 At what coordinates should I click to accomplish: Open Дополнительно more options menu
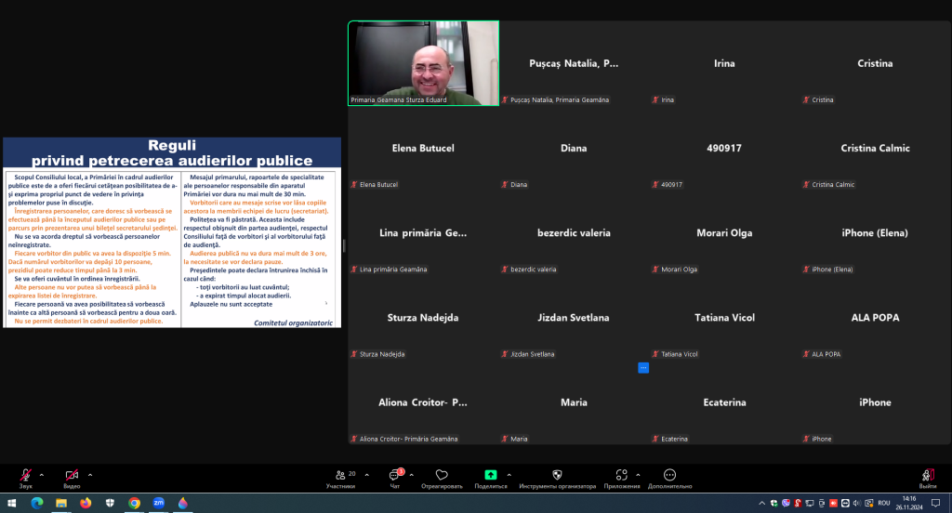(669, 479)
